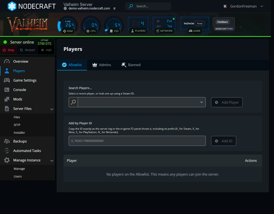Swap the Valheim game
The width and height of the screenshot is (274, 214).
pyautogui.click(x=199, y=23)
